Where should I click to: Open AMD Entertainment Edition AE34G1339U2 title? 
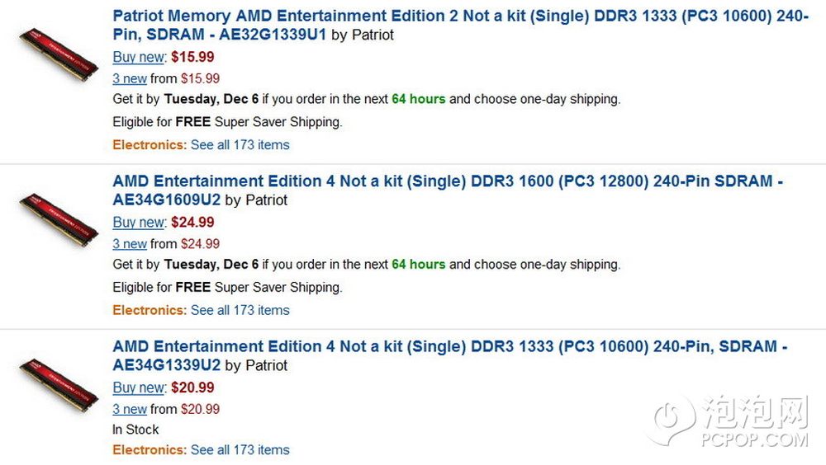tap(449, 346)
